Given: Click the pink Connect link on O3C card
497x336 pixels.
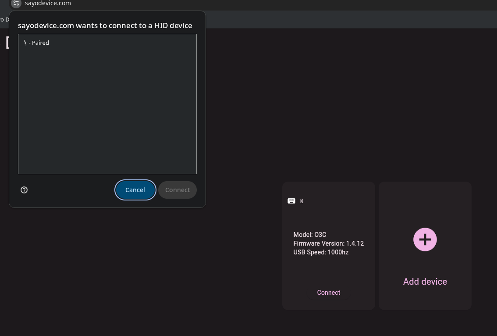Looking at the screenshot, I should (328, 293).
